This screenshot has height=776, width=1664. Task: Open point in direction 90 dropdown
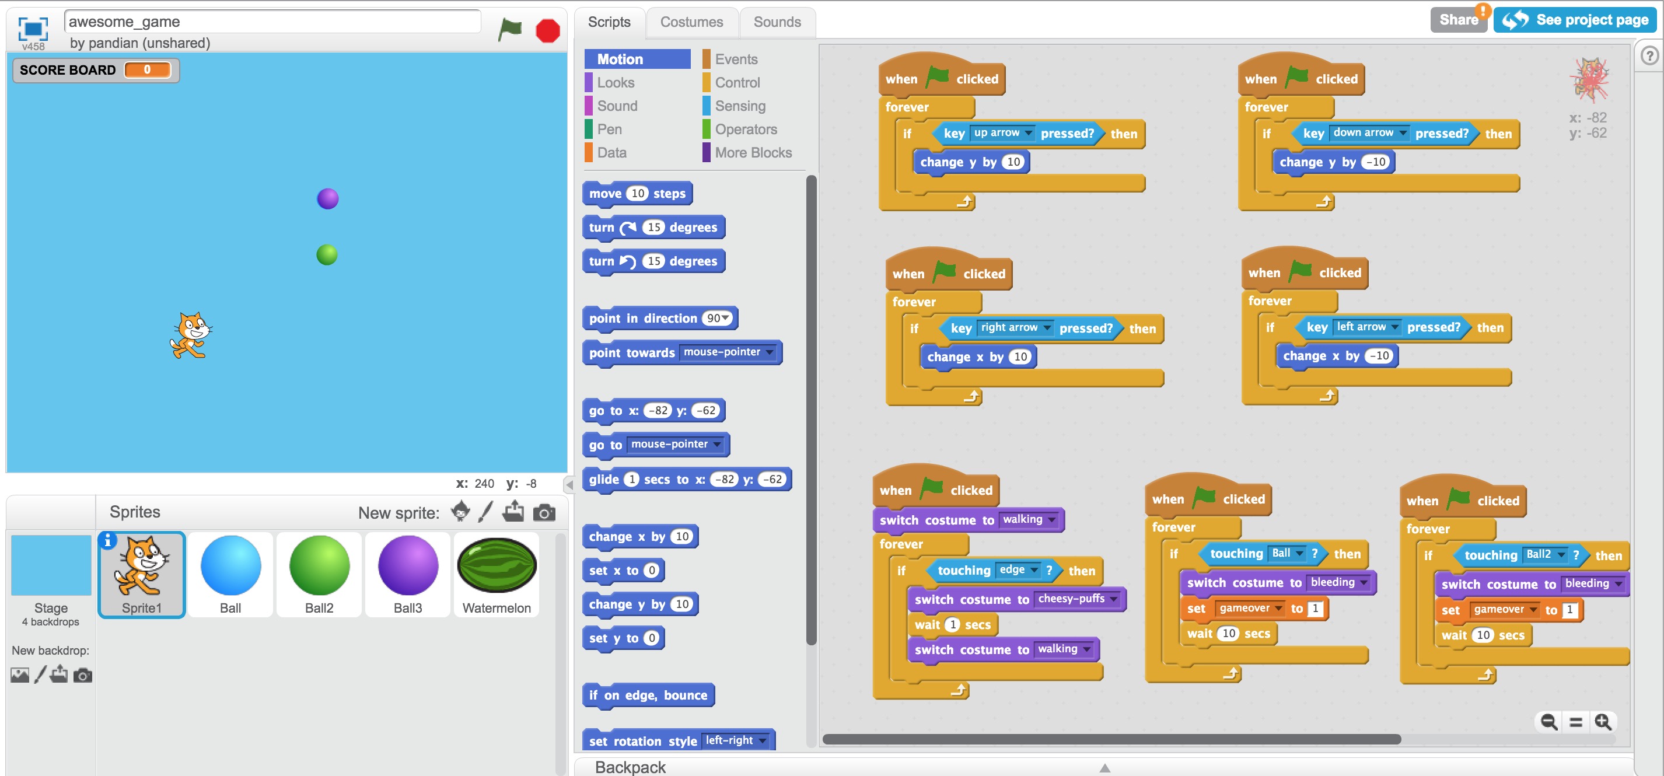tap(726, 318)
